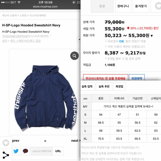Click the brown speech bubble share icon
Screen dimensions: 161x161
coord(25,151)
